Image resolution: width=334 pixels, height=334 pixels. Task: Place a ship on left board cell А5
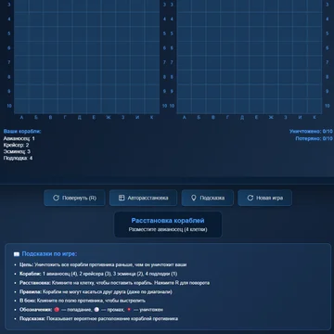pyautogui.click(x=21, y=33)
